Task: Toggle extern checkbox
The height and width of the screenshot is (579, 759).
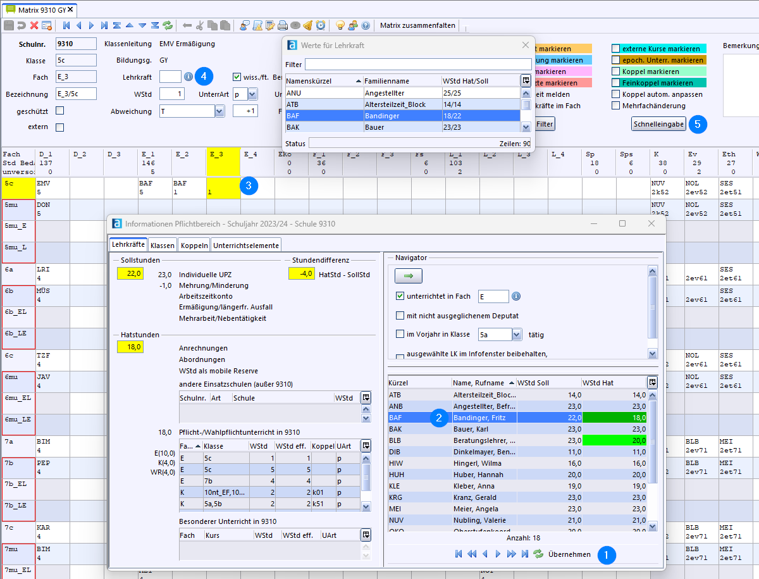Action: tap(60, 127)
